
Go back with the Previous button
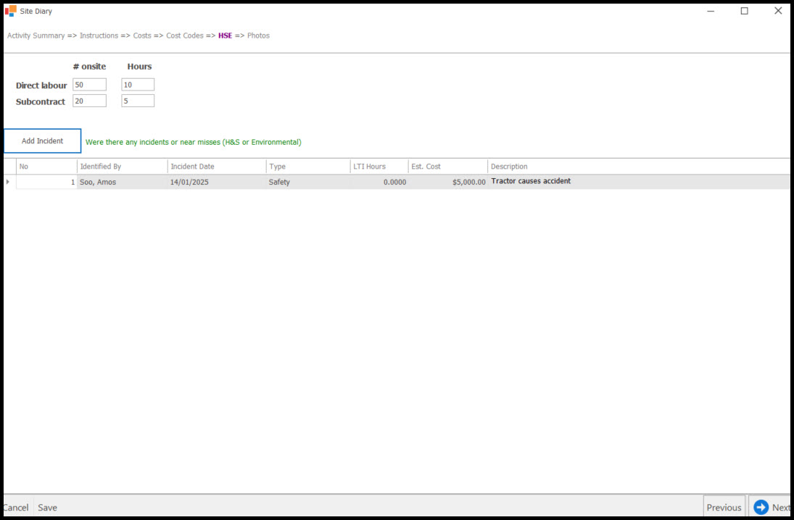point(724,507)
